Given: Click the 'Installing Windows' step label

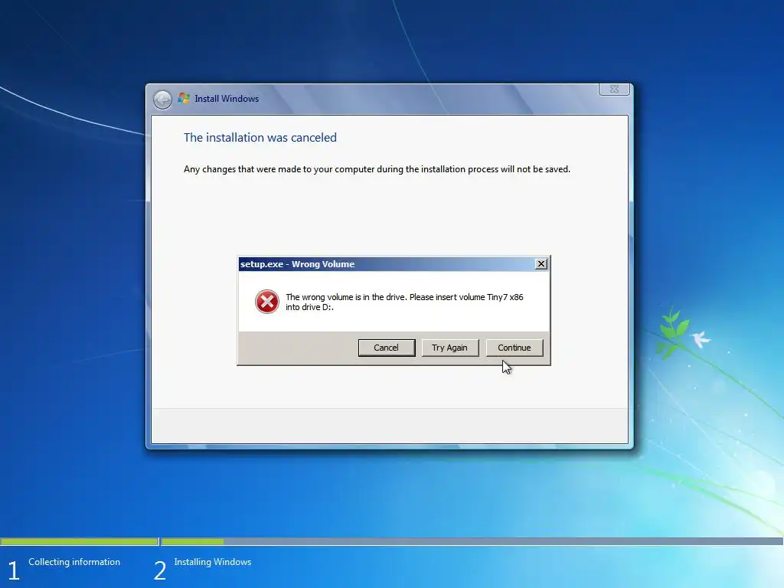Looking at the screenshot, I should pos(213,562).
